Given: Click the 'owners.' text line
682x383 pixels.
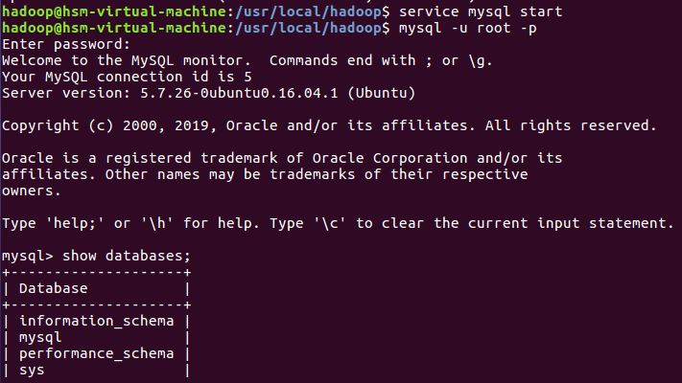Looking at the screenshot, I should tap(32, 191).
